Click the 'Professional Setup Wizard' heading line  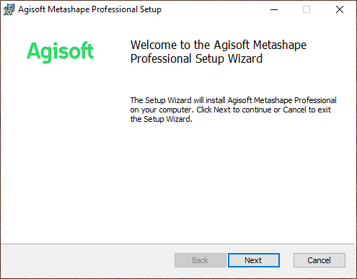click(196, 58)
